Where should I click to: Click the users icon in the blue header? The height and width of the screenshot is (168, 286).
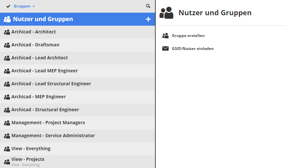[x=7, y=19]
